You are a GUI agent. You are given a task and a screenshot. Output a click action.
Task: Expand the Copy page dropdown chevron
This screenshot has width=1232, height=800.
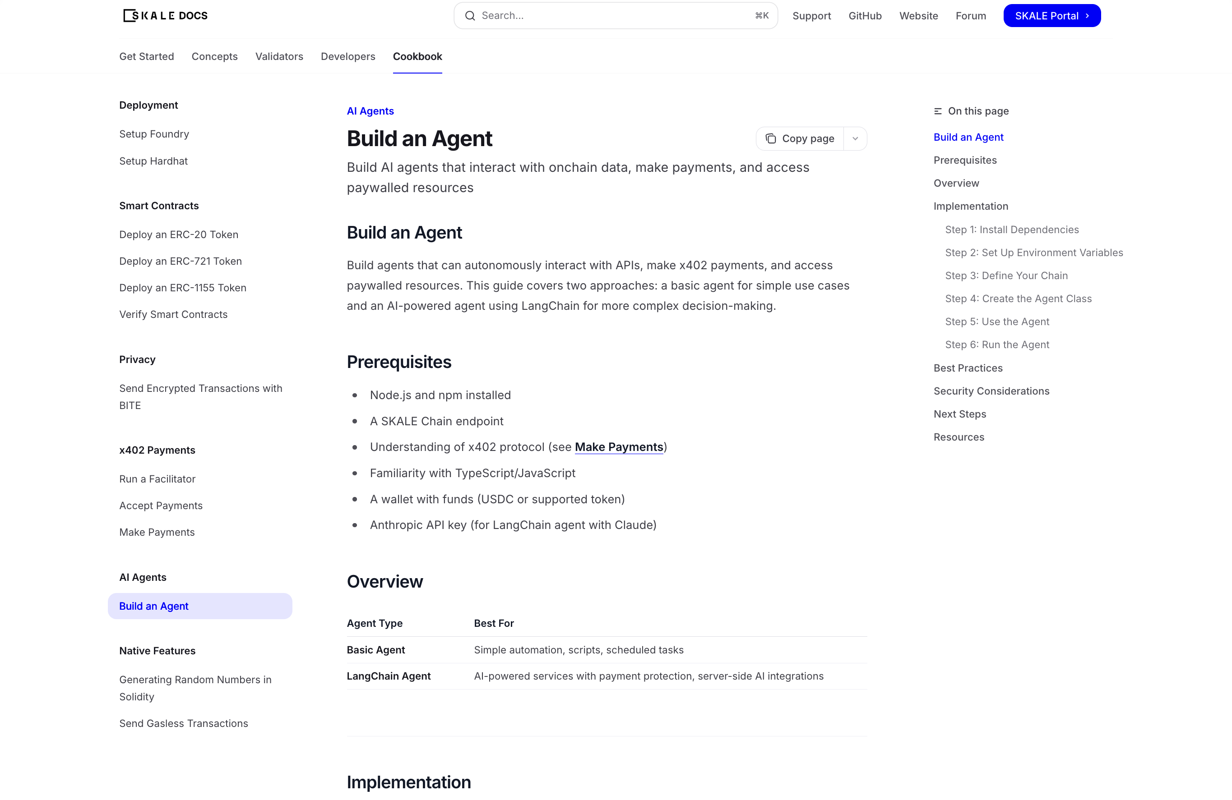pos(855,138)
